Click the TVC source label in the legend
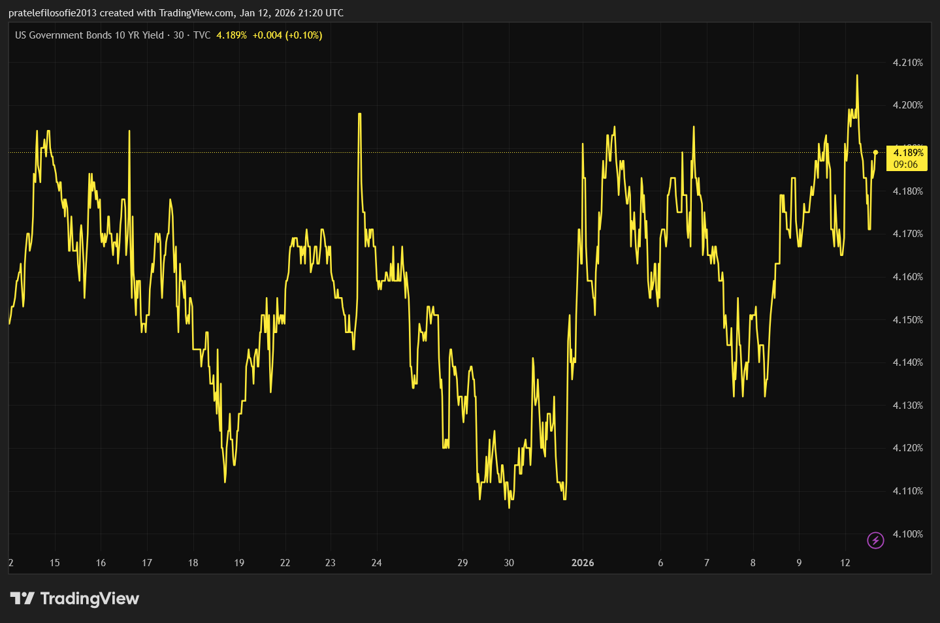The width and height of the screenshot is (940, 623). pyautogui.click(x=202, y=35)
